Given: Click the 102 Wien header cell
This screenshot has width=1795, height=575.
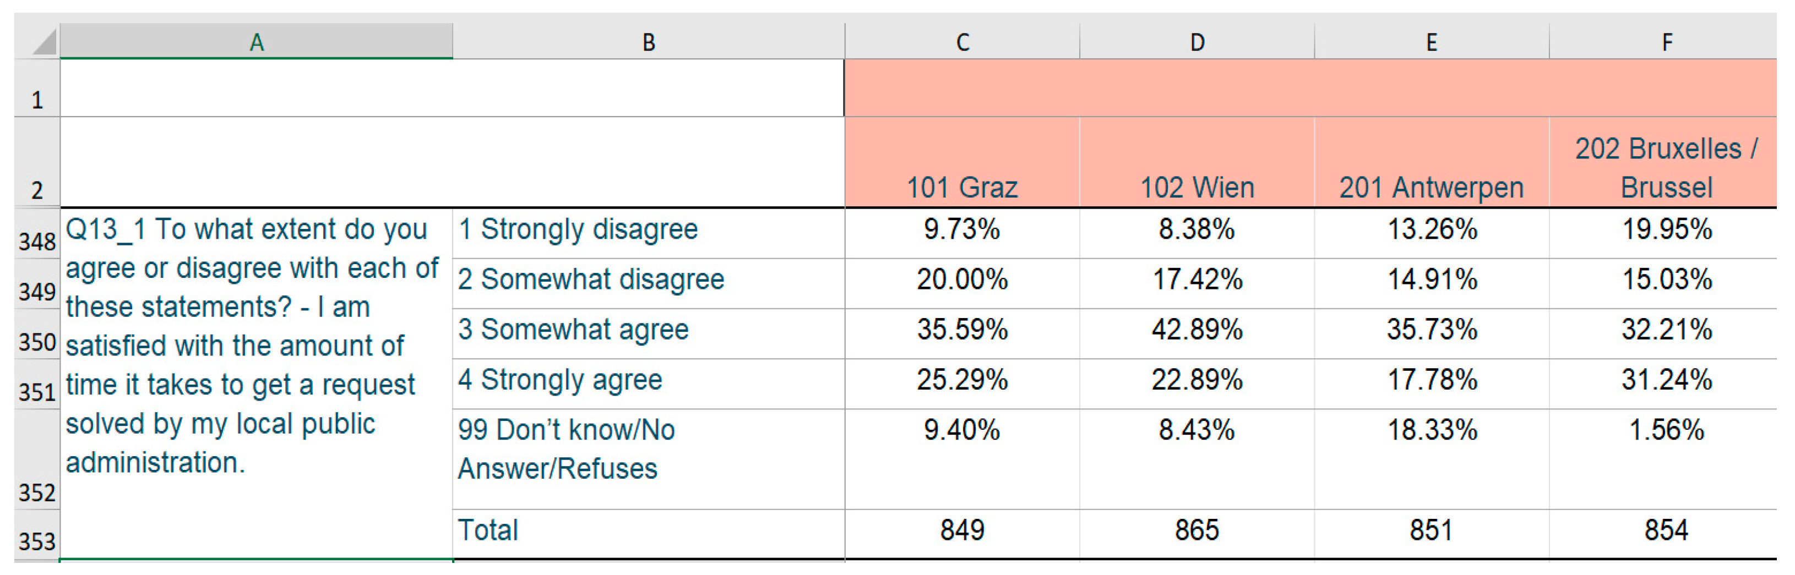Looking at the screenshot, I should click(x=1196, y=187).
